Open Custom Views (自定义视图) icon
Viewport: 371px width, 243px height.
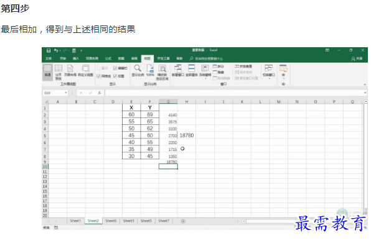[x=85, y=71]
